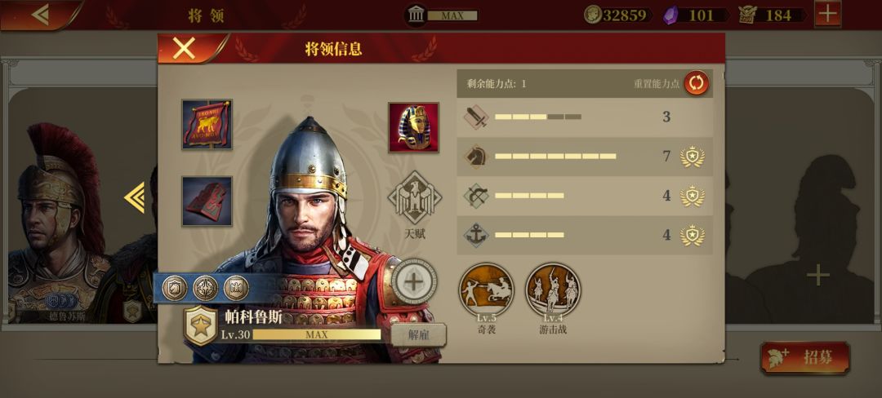
Task: Open the eagle talent (天赋) icon
Action: 415,197
